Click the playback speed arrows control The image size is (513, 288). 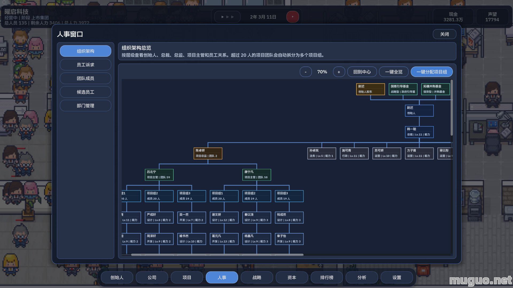click(x=227, y=17)
